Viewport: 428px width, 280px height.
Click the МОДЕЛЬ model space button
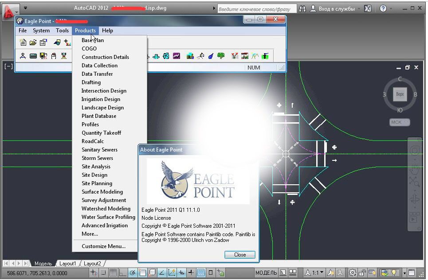coord(266,272)
